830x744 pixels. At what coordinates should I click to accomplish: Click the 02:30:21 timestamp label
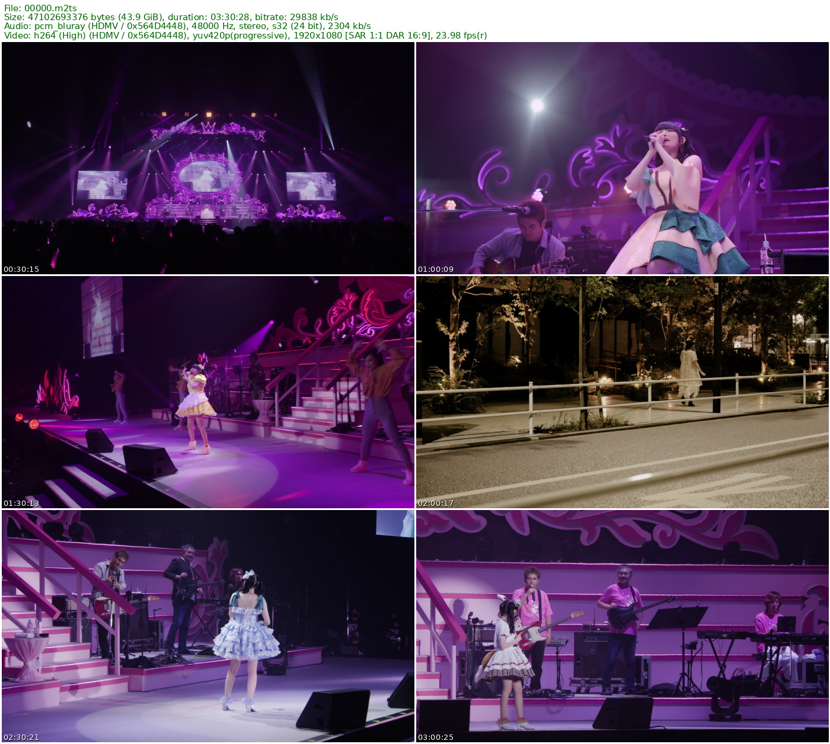point(21,737)
